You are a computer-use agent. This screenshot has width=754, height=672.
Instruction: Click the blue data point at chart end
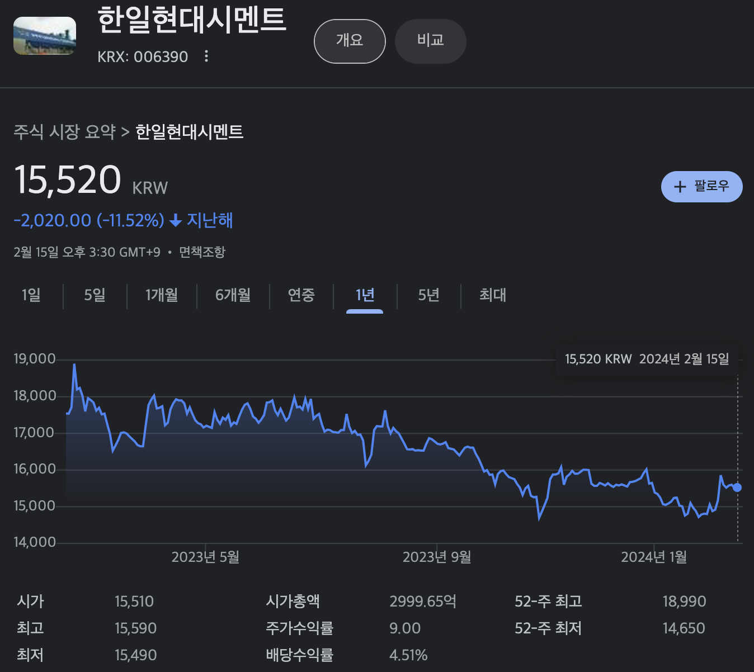[x=737, y=488]
